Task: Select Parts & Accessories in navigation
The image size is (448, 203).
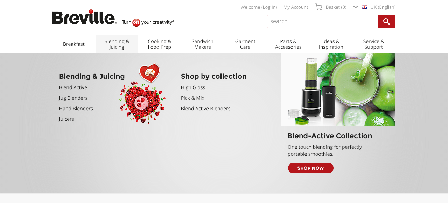Action: [288, 44]
